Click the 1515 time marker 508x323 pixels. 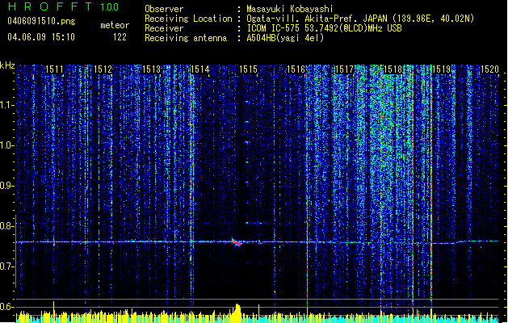(248, 69)
